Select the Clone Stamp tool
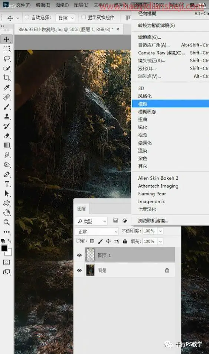 (x=7, y=117)
